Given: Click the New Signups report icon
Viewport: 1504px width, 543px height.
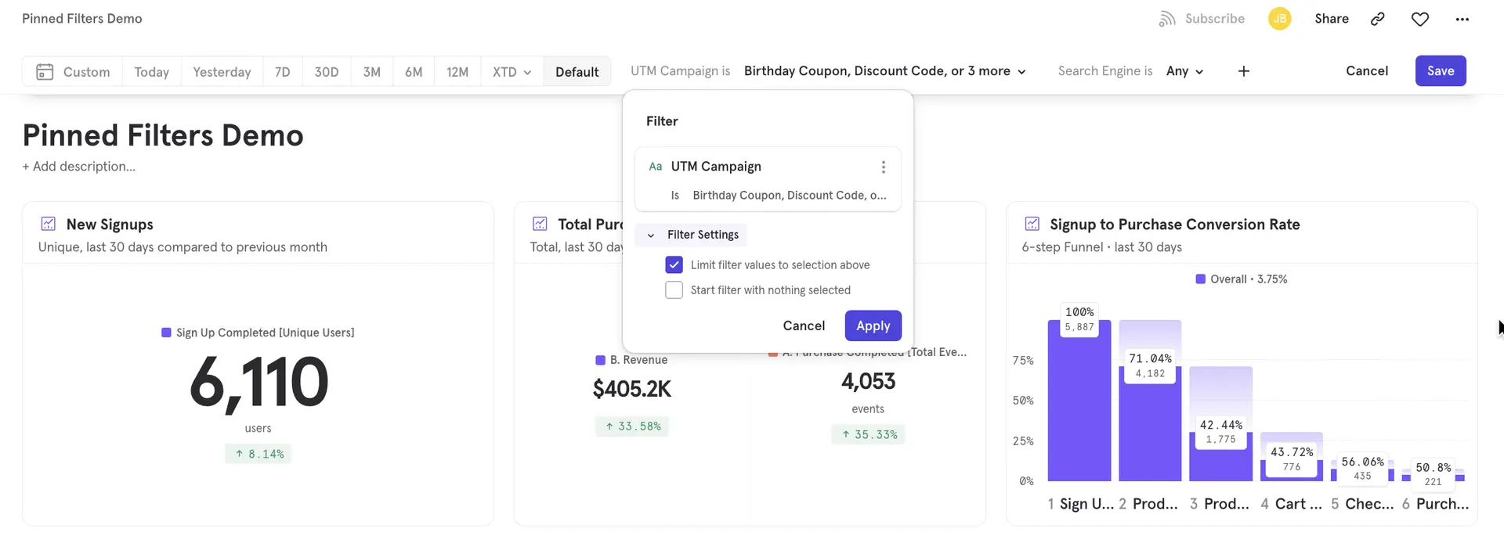Looking at the screenshot, I should point(49,225).
